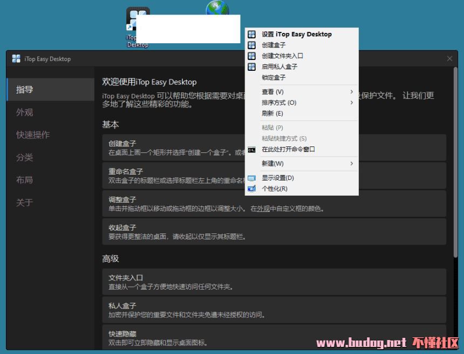Click the 创建盒子 icon in the context menu
464x354 pixels.
coord(251,45)
